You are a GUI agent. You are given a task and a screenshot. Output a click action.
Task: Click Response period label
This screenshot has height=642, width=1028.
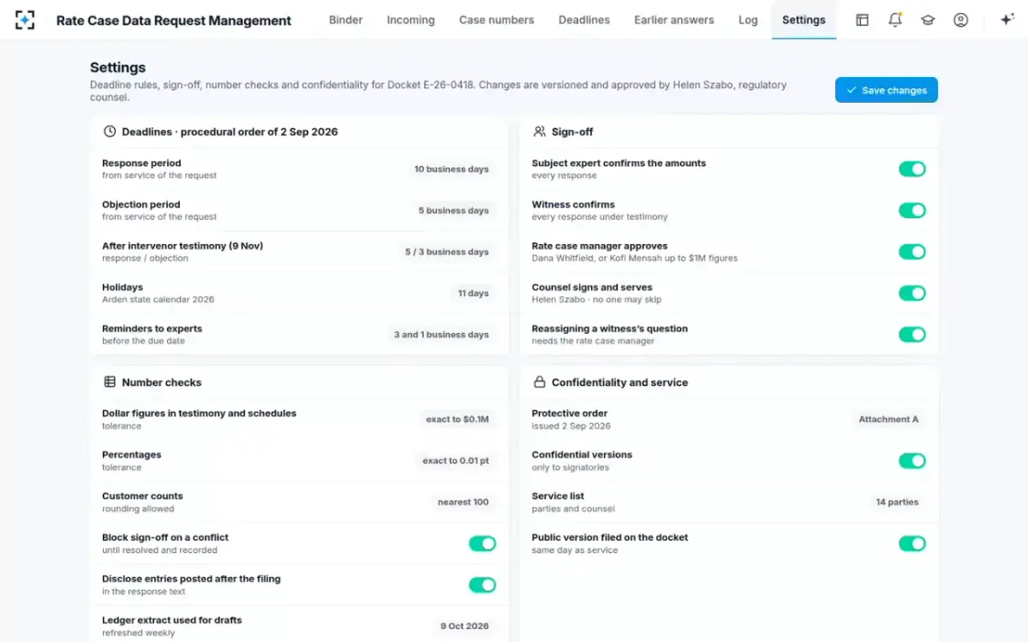point(141,163)
